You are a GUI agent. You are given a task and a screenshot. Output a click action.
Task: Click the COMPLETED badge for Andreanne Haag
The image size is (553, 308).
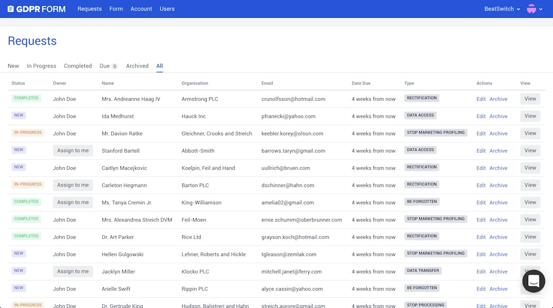[26, 98]
